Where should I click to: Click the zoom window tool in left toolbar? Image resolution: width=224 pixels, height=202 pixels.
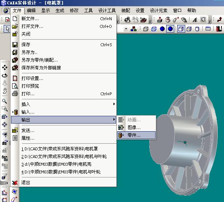4,109
